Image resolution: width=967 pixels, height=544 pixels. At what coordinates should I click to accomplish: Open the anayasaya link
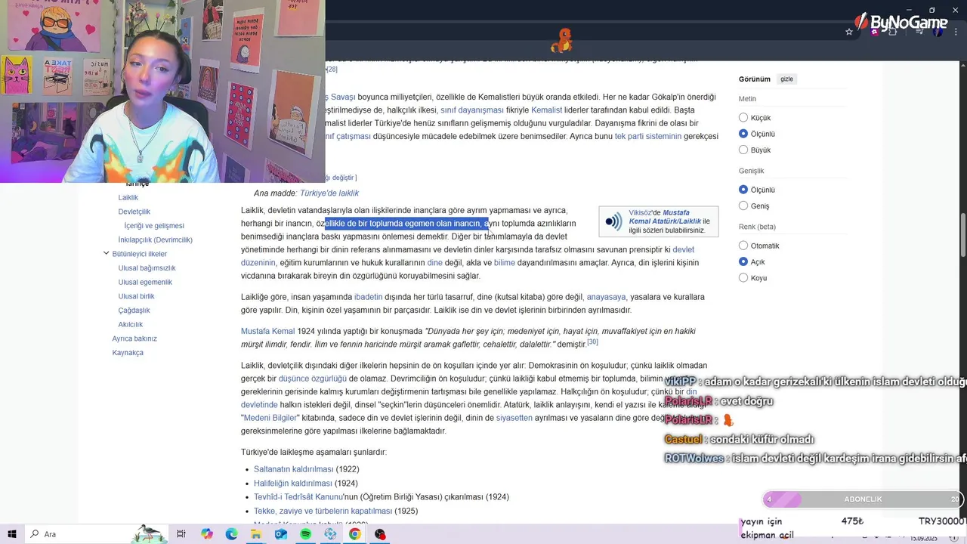tap(606, 297)
